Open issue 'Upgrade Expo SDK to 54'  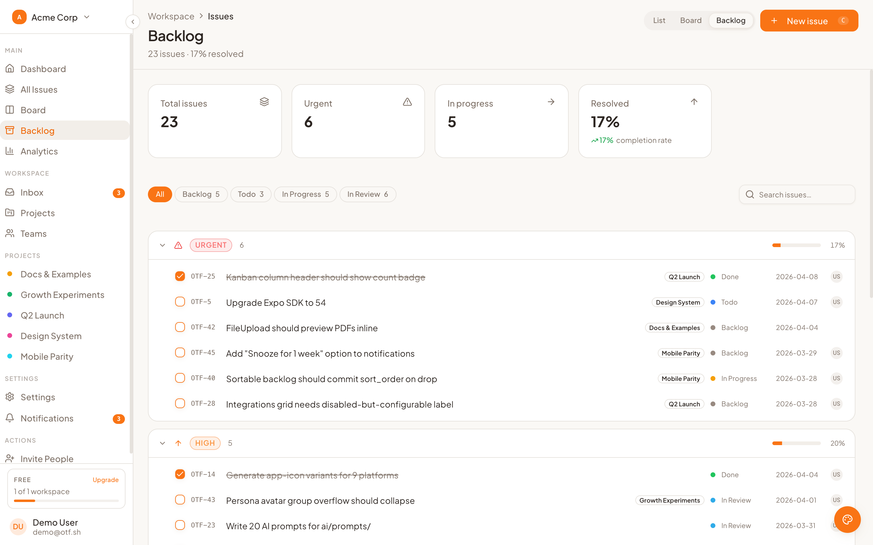click(276, 302)
